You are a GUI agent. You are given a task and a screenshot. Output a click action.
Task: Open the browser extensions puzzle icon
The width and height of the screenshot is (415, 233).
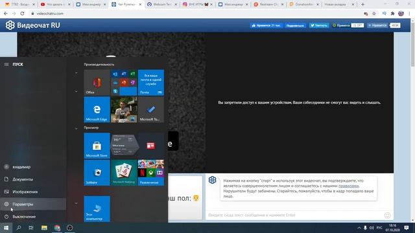pyautogui.click(x=392, y=14)
